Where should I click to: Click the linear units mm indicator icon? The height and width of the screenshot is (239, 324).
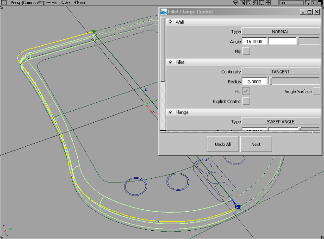pyautogui.click(x=51, y=3)
